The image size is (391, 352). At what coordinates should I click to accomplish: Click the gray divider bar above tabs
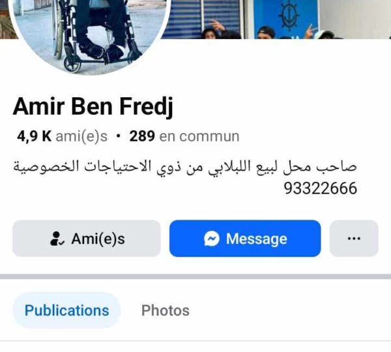[x=195, y=276]
